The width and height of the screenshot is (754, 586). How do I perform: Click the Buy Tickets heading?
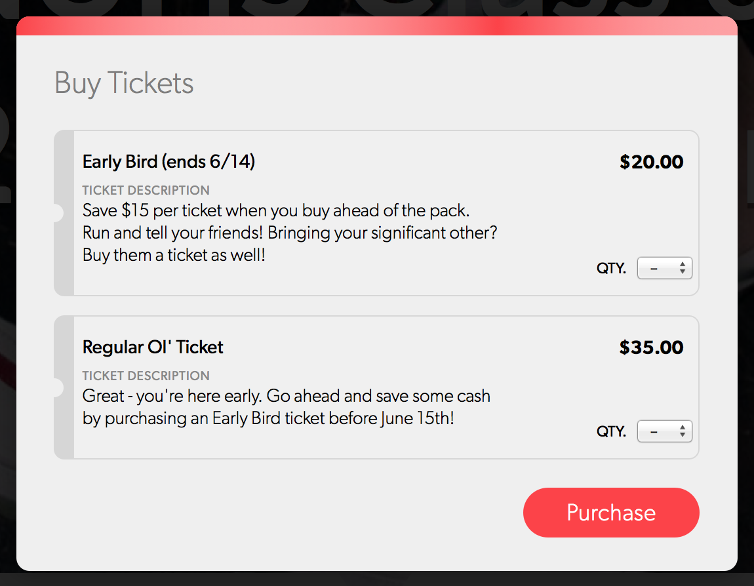[x=124, y=83]
